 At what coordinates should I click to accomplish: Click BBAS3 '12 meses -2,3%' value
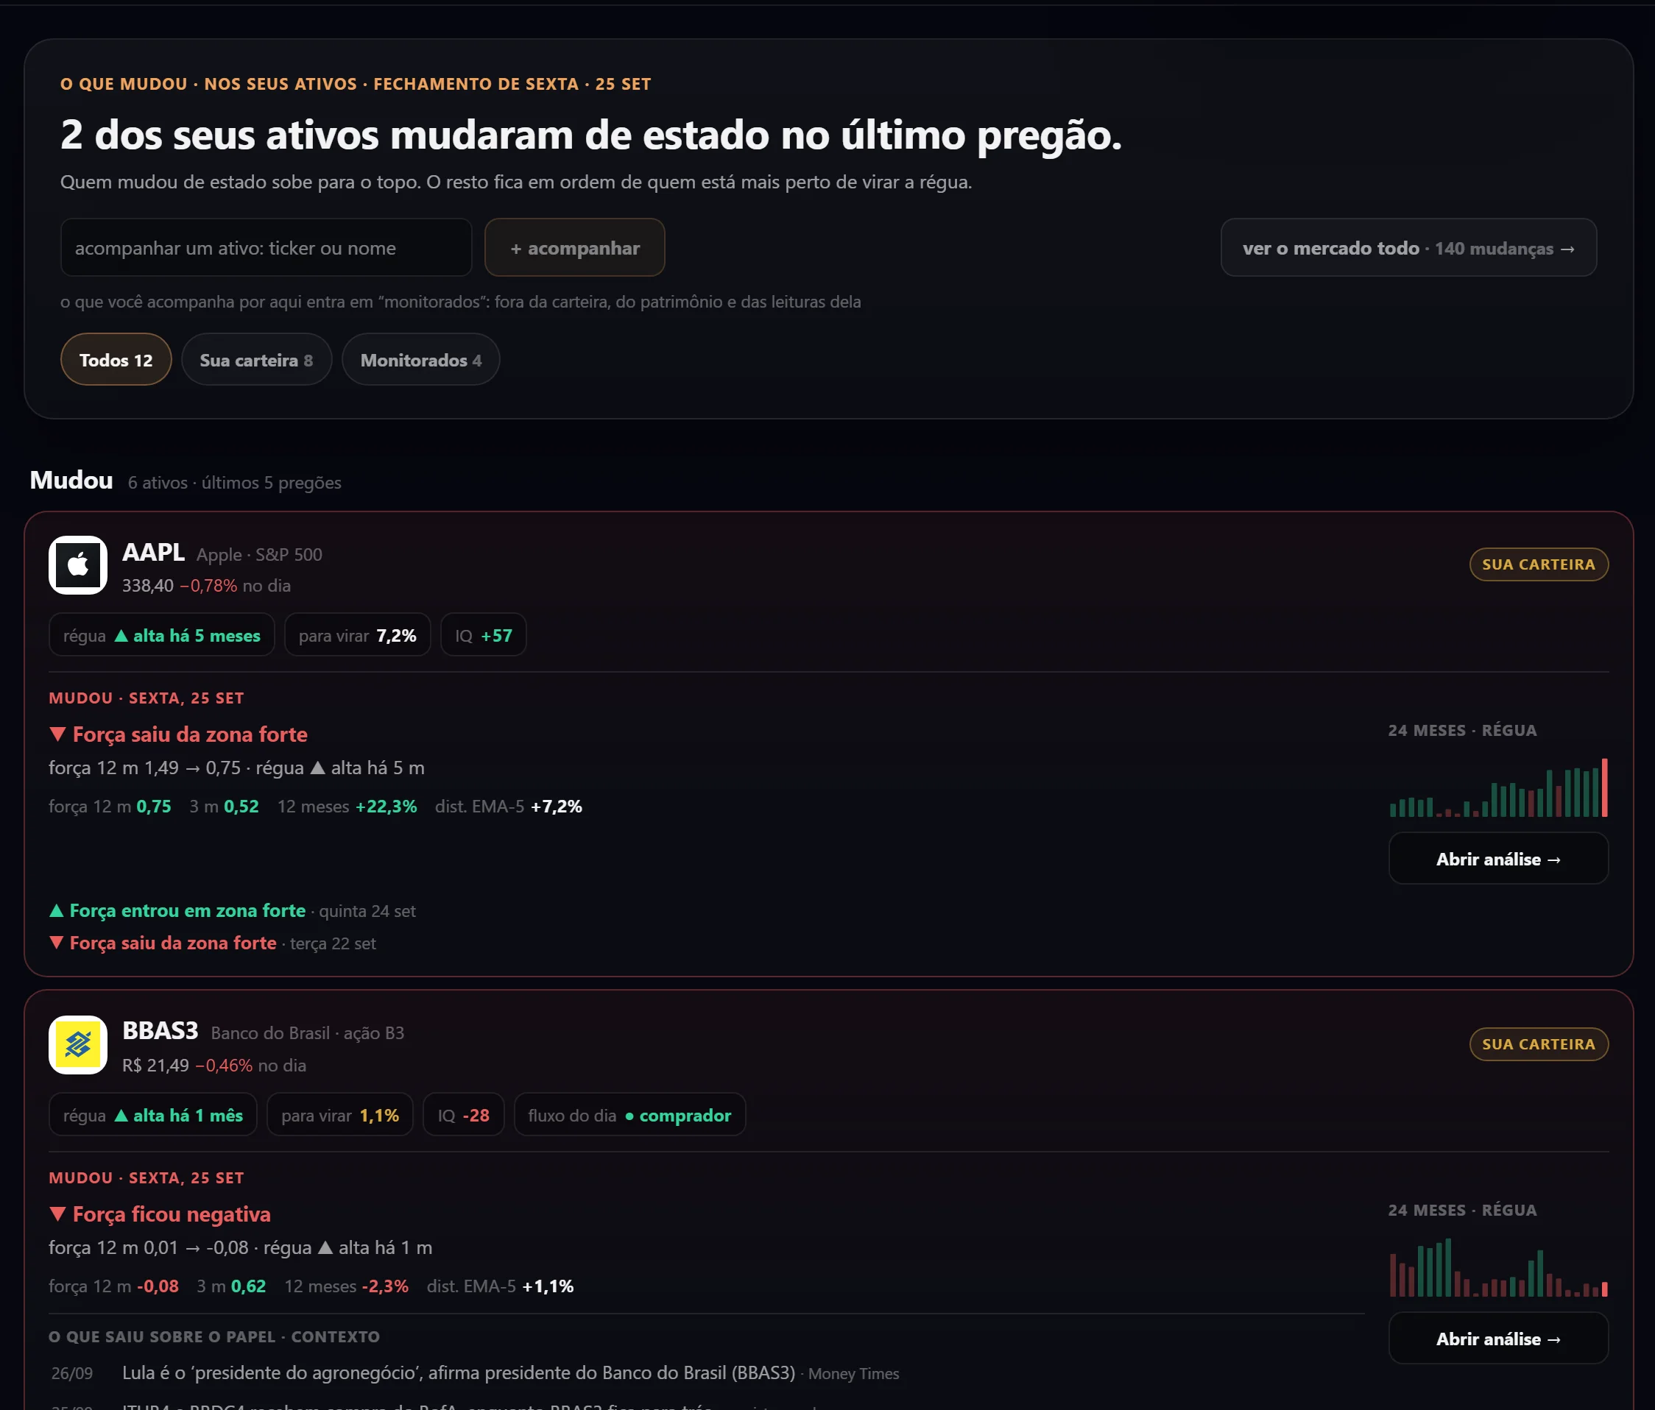point(347,1286)
